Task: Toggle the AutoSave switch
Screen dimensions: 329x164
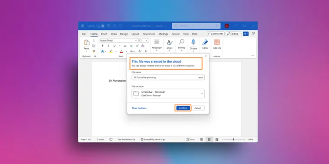Action: click(100, 26)
